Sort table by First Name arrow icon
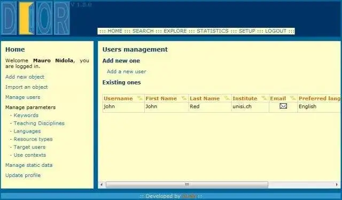Image resolution: width=342 pixels, height=200 pixels. [184, 98]
